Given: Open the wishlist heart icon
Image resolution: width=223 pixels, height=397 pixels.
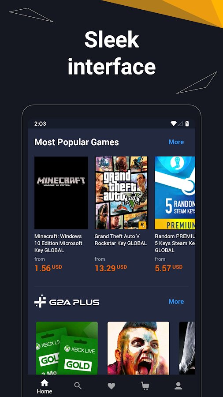Looking at the screenshot, I should pos(111,386).
